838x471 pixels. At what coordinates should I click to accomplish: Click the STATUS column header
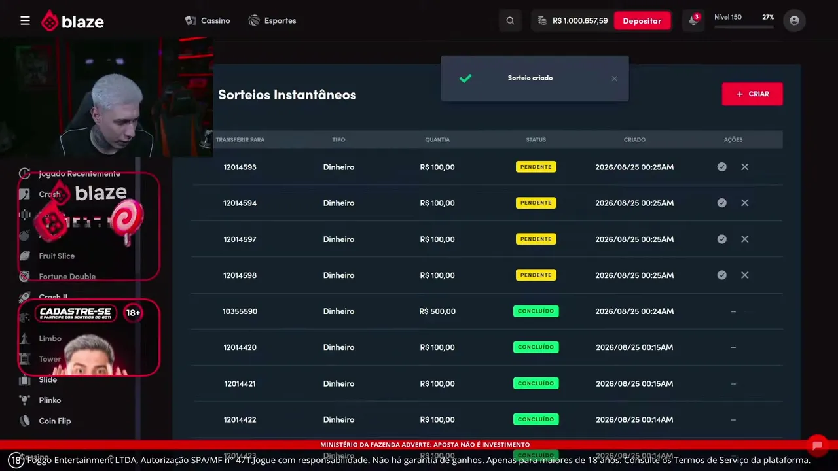pyautogui.click(x=536, y=139)
